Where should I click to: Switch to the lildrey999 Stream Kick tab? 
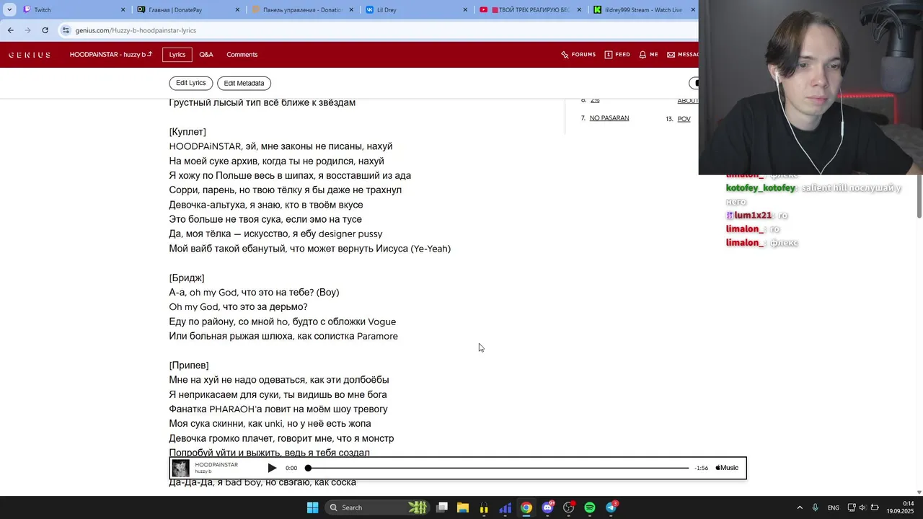click(x=643, y=10)
